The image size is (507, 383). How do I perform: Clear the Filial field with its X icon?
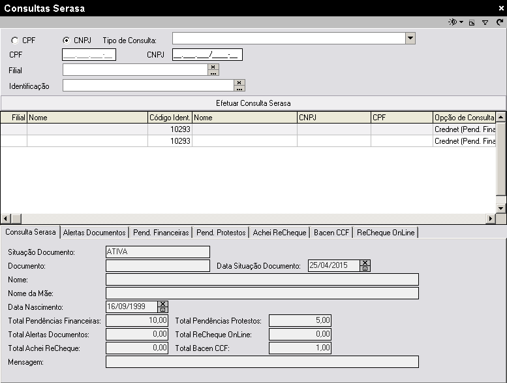[x=213, y=67]
